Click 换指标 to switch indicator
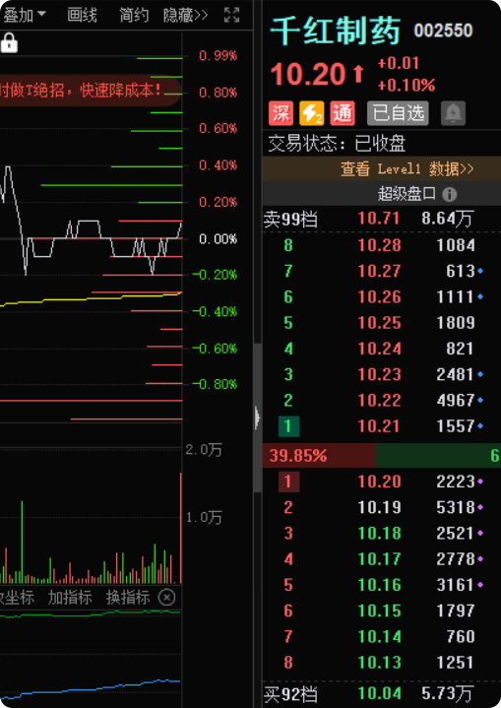The width and height of the screenshot is (501, 708). tap(128, 598)
